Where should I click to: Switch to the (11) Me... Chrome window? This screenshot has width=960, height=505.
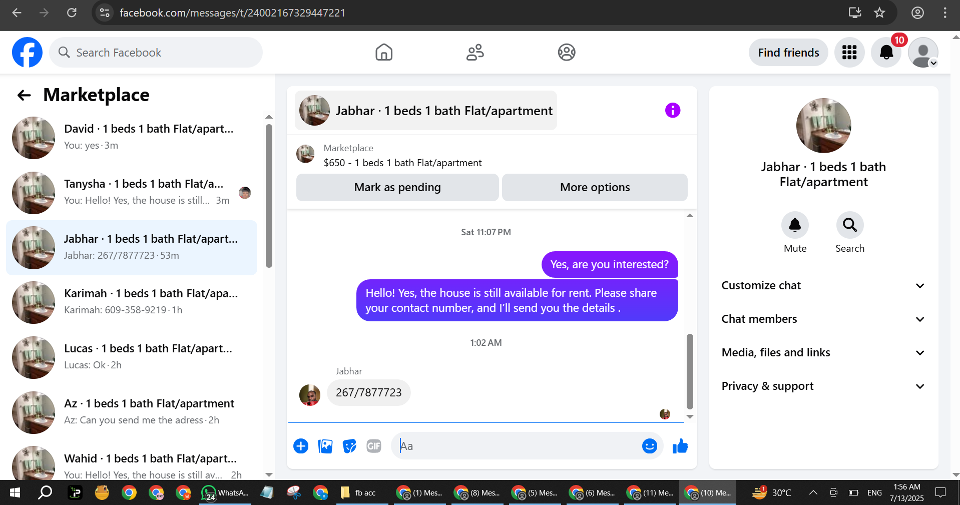(650, 492)
